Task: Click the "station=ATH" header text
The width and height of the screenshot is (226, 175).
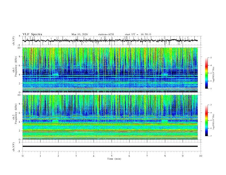Action: pyautogui.click(x=106, y=34)
